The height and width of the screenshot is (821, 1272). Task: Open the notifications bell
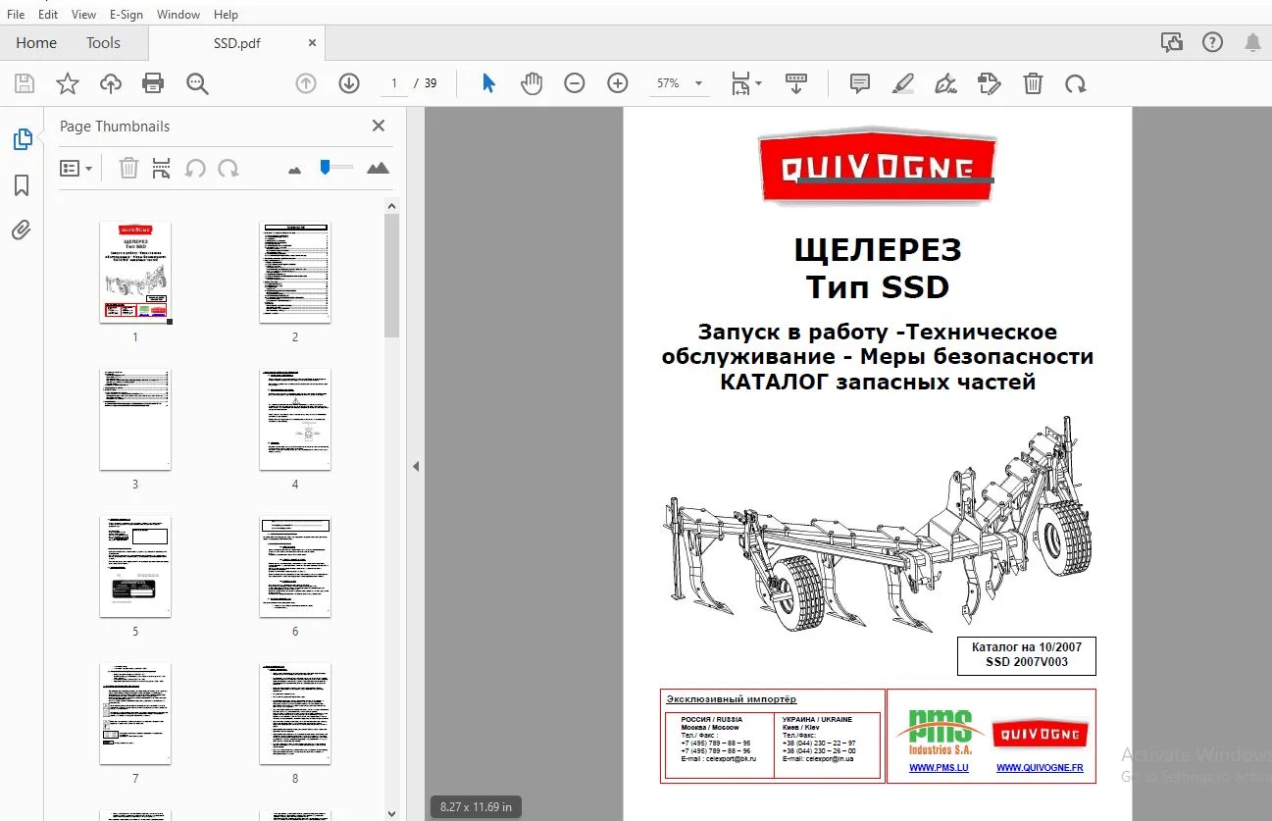click(1252, 42)
